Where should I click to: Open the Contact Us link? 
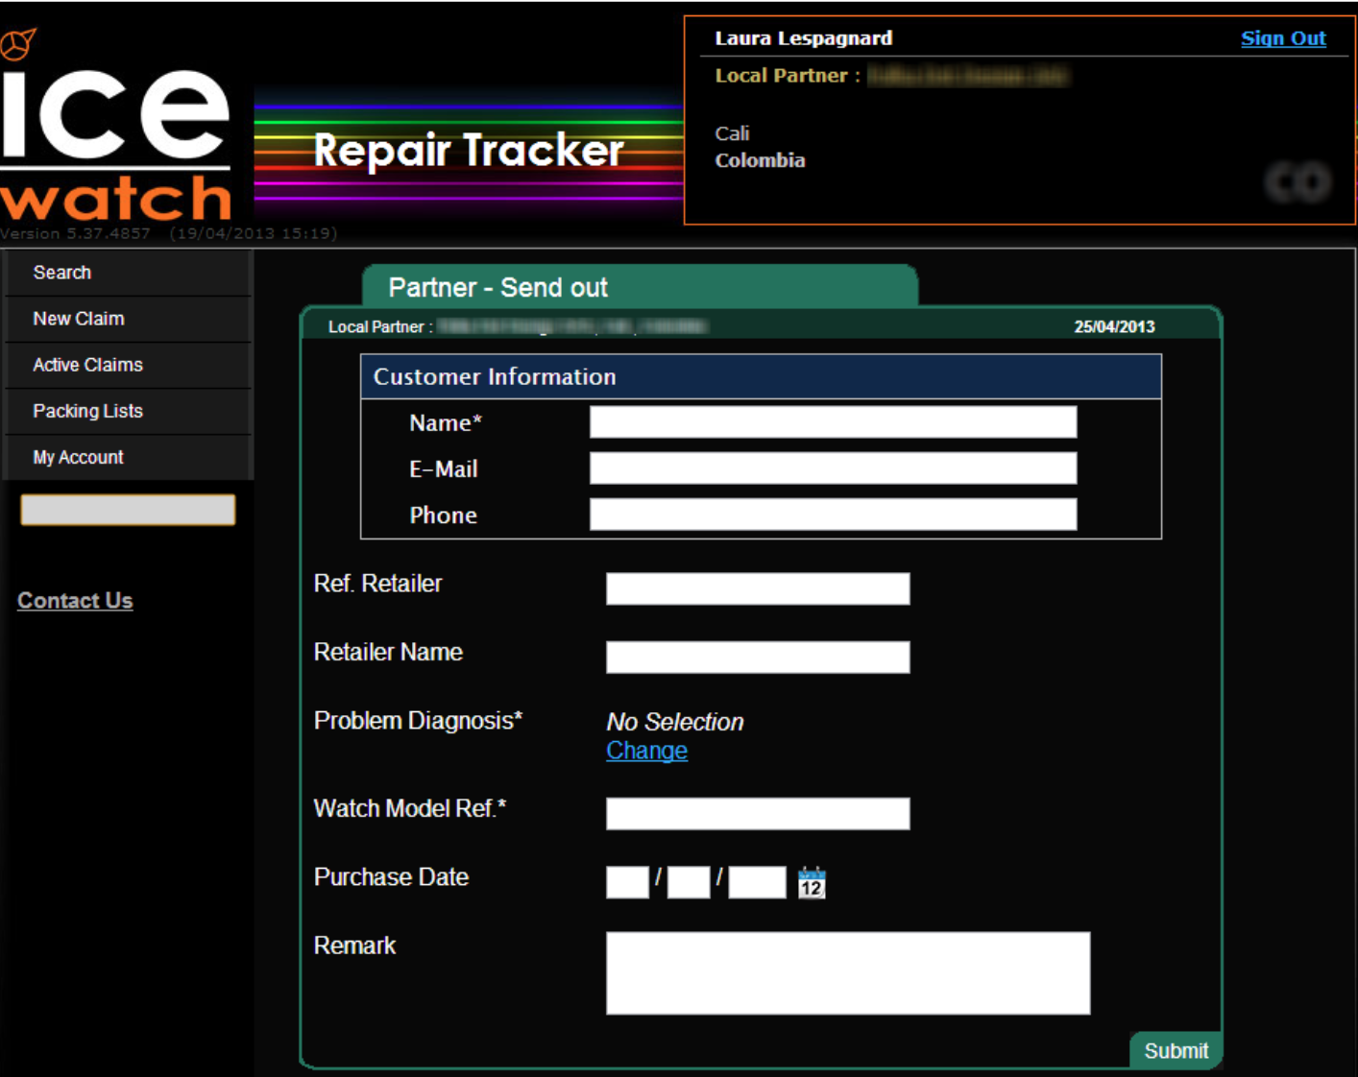75,601
